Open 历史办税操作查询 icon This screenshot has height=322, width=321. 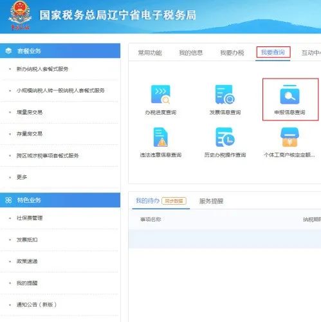(225, 137)
